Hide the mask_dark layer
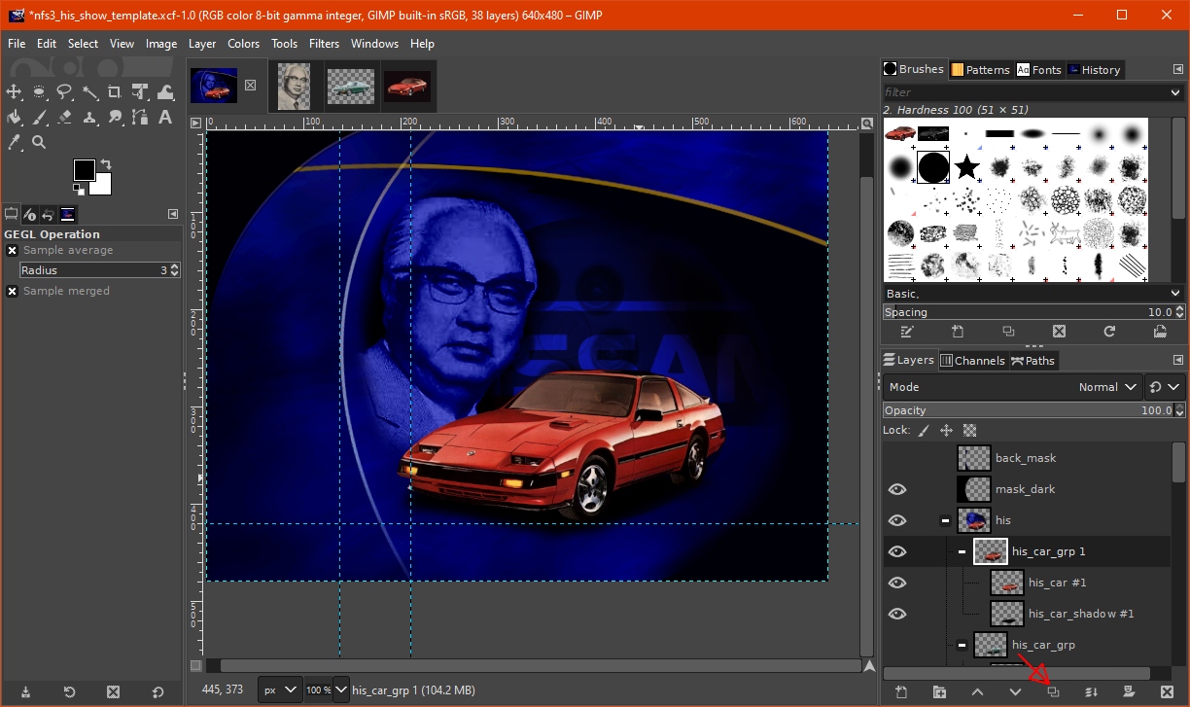Image resolution: width=1190 pixels, height=707 pixels. click(897, 489)
